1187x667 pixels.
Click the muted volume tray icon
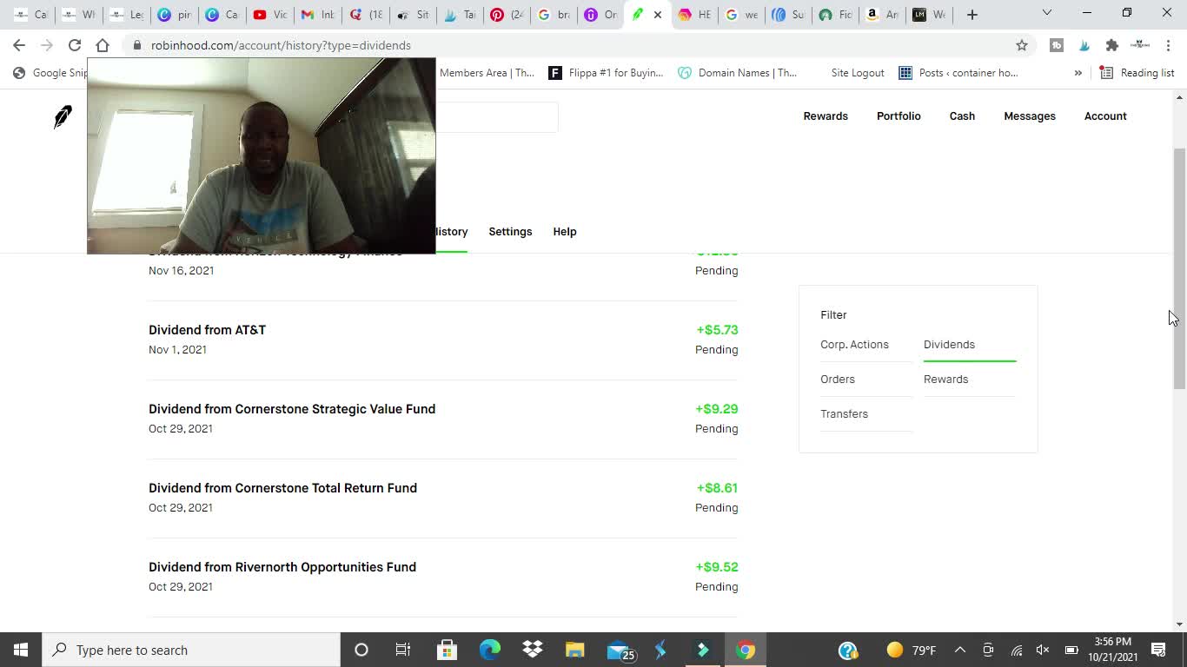coord(1044,650)
